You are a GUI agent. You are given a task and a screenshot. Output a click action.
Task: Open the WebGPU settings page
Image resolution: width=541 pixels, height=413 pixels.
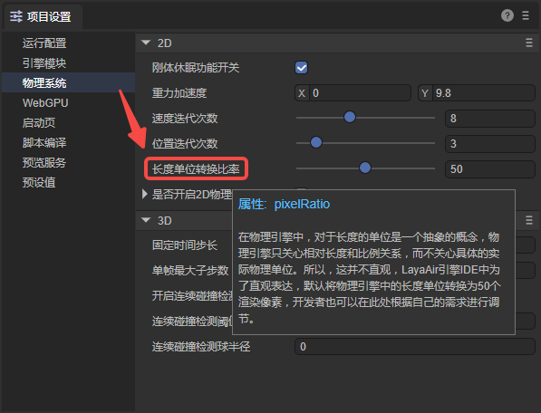(x=45, y=102)
